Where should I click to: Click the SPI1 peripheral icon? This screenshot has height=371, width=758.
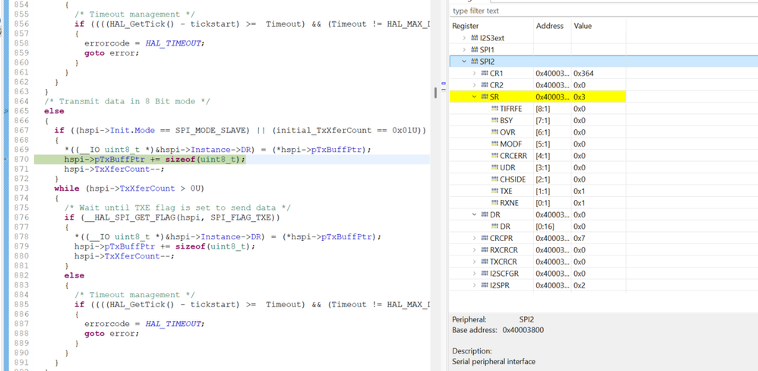475,50
